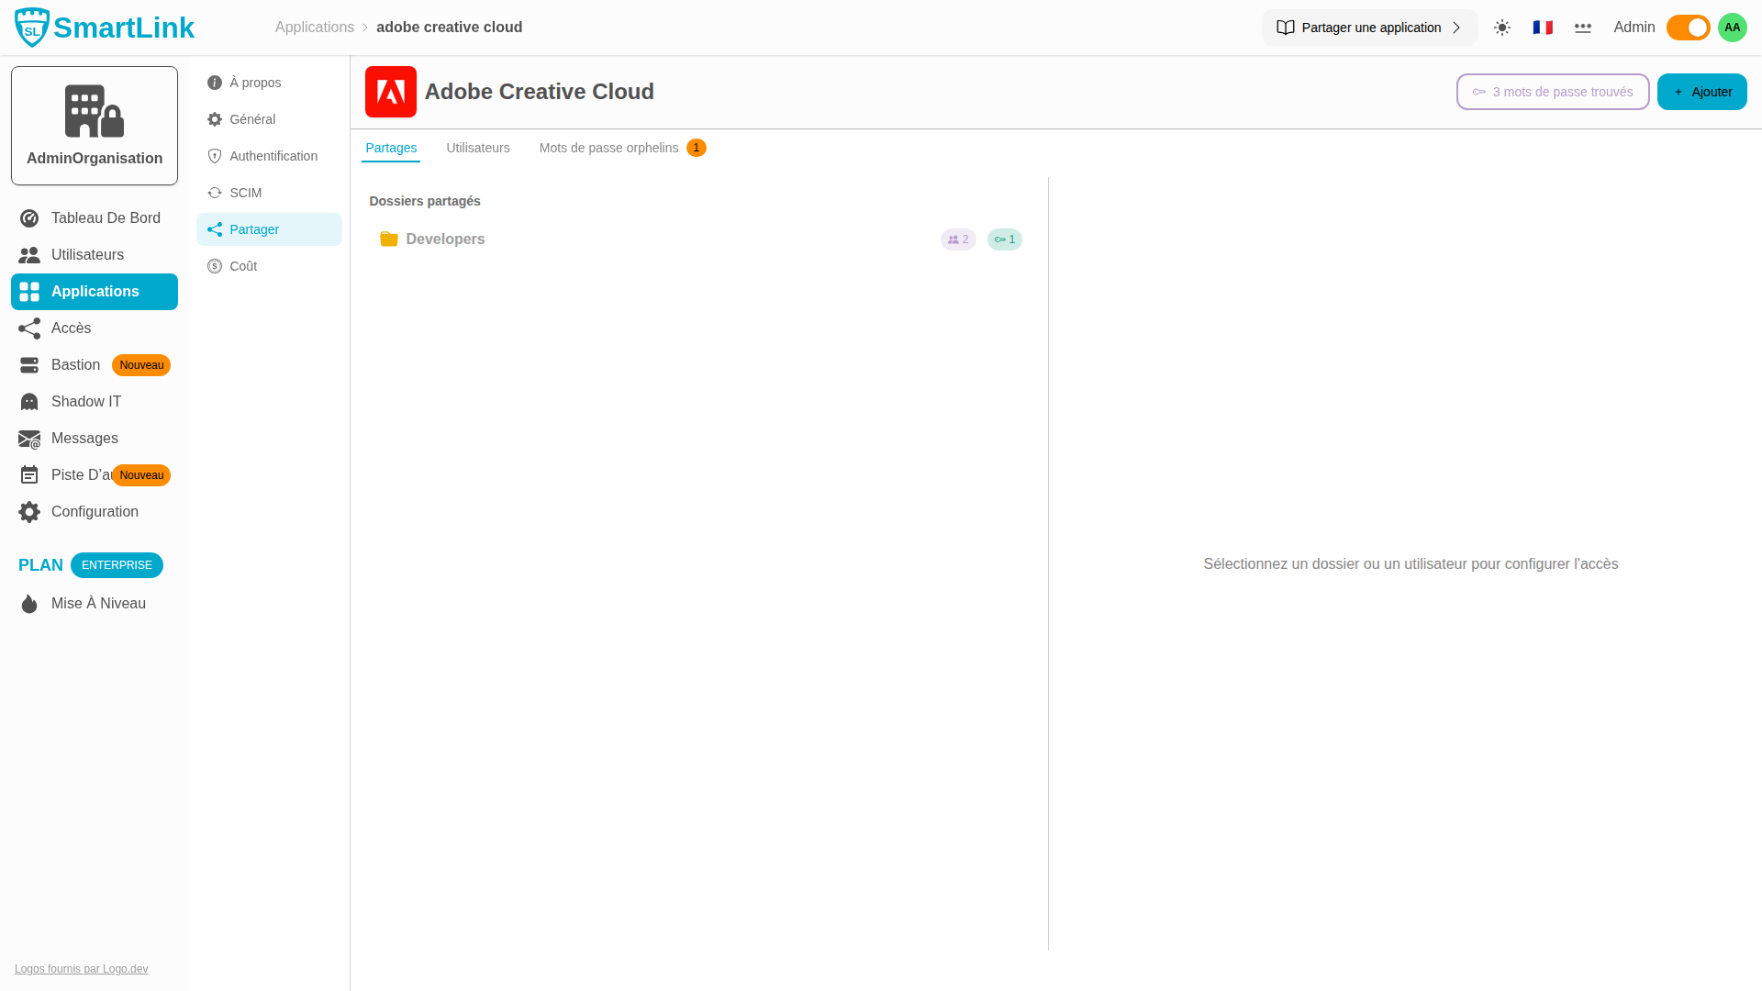The image size is (1762, 991).
Task: Expand the Partager une application menu
Action: (1368, 28)
